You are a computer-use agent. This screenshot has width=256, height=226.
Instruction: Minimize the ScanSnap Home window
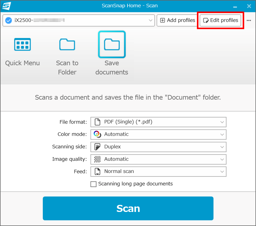[235, 7]
